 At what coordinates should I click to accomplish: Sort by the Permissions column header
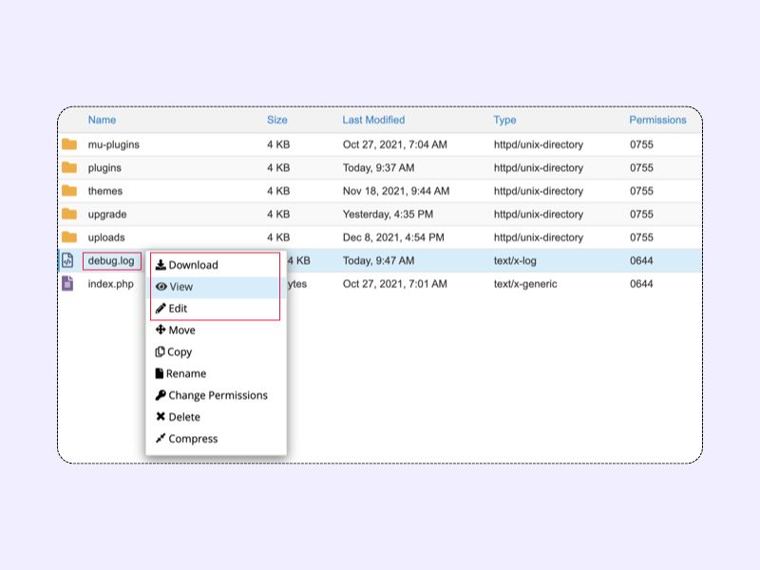[x=657, y=120]
